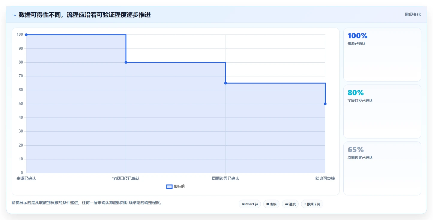Toggle the 指标值 legend item

[176, 186]
